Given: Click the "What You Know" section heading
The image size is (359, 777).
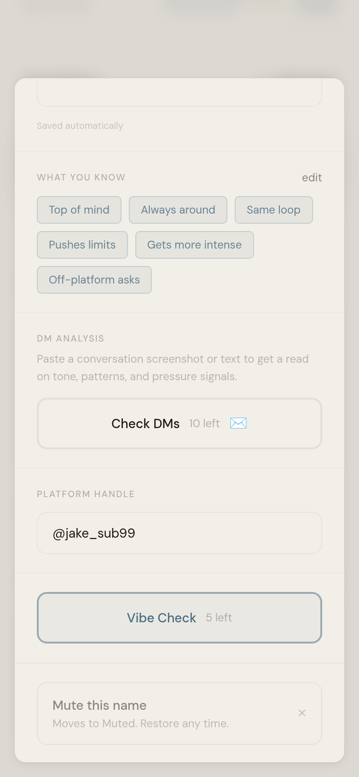Looking at the screenshot, I should [x=81, y=177].
